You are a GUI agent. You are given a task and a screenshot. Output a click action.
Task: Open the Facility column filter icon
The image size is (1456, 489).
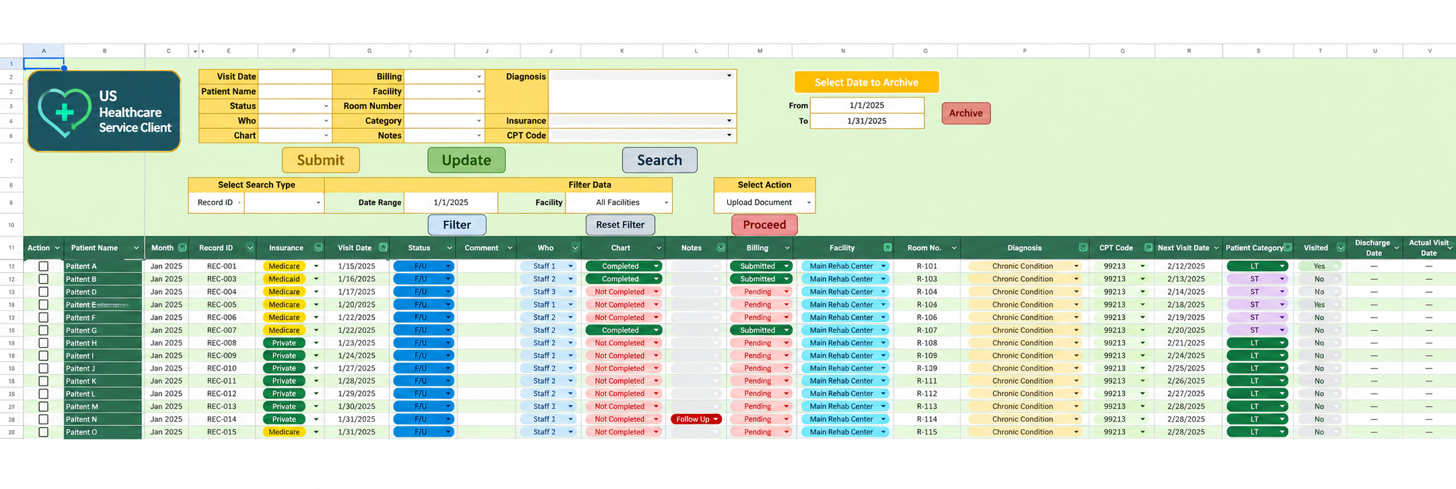(x=887, y=248)
